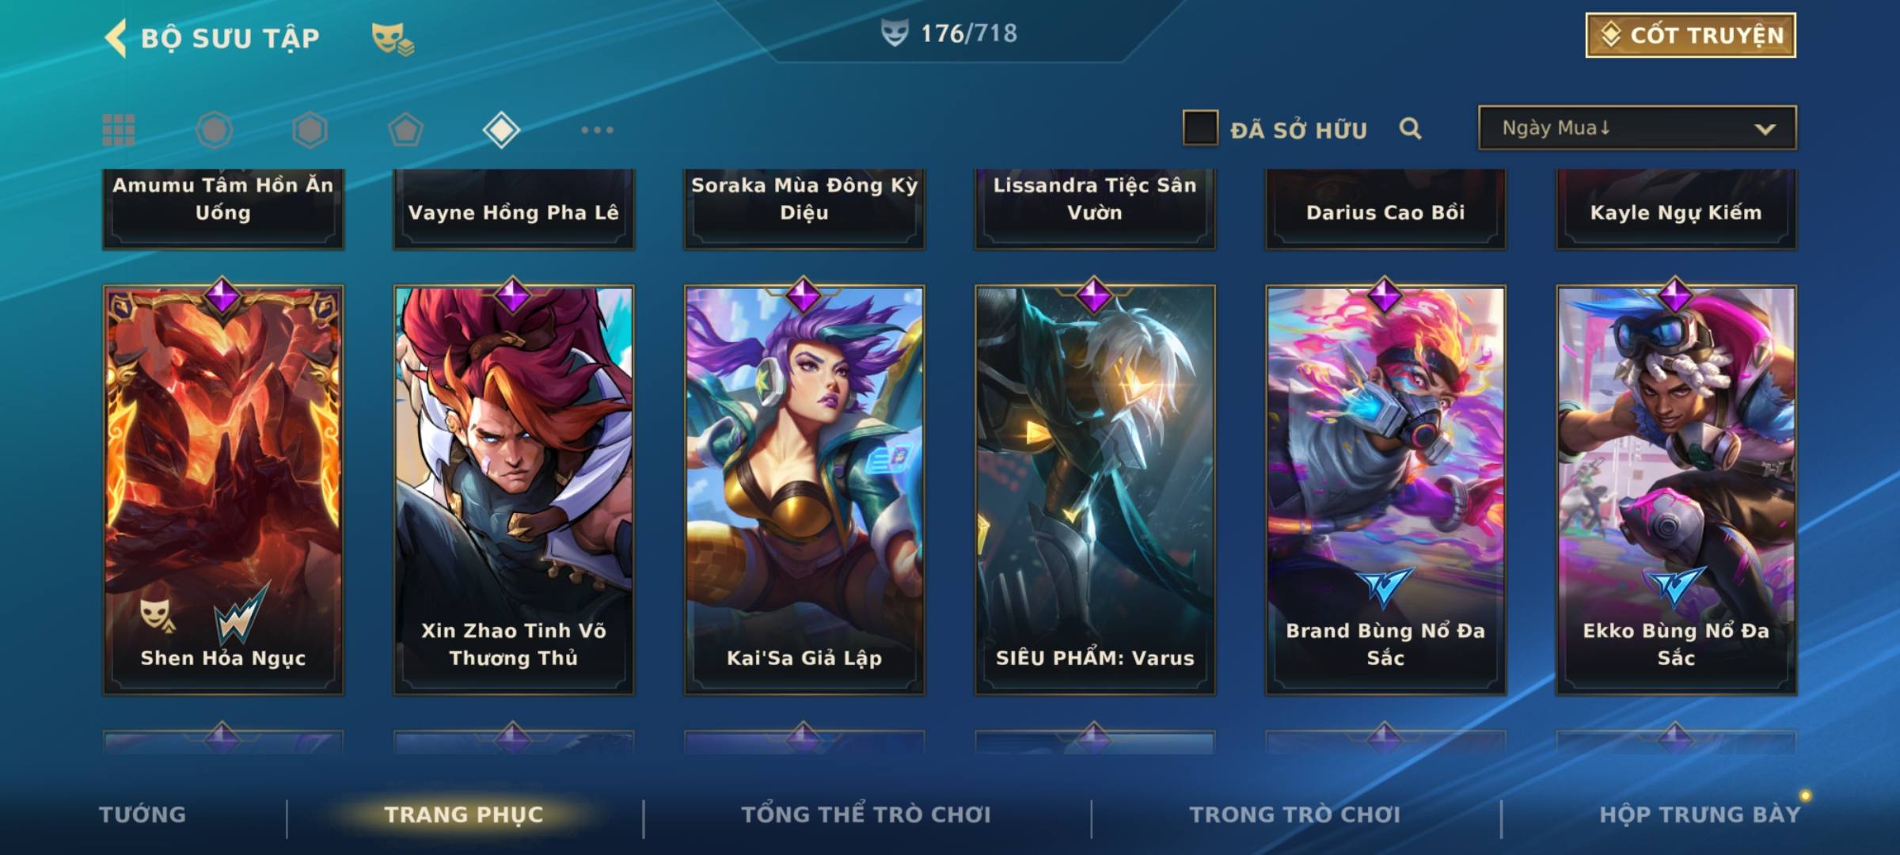Click the search magnifier icon
1900x855 pixels.
pos(1410,128)
